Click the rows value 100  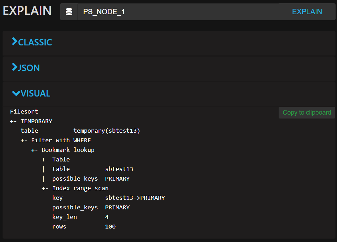[x=110, y=227]
